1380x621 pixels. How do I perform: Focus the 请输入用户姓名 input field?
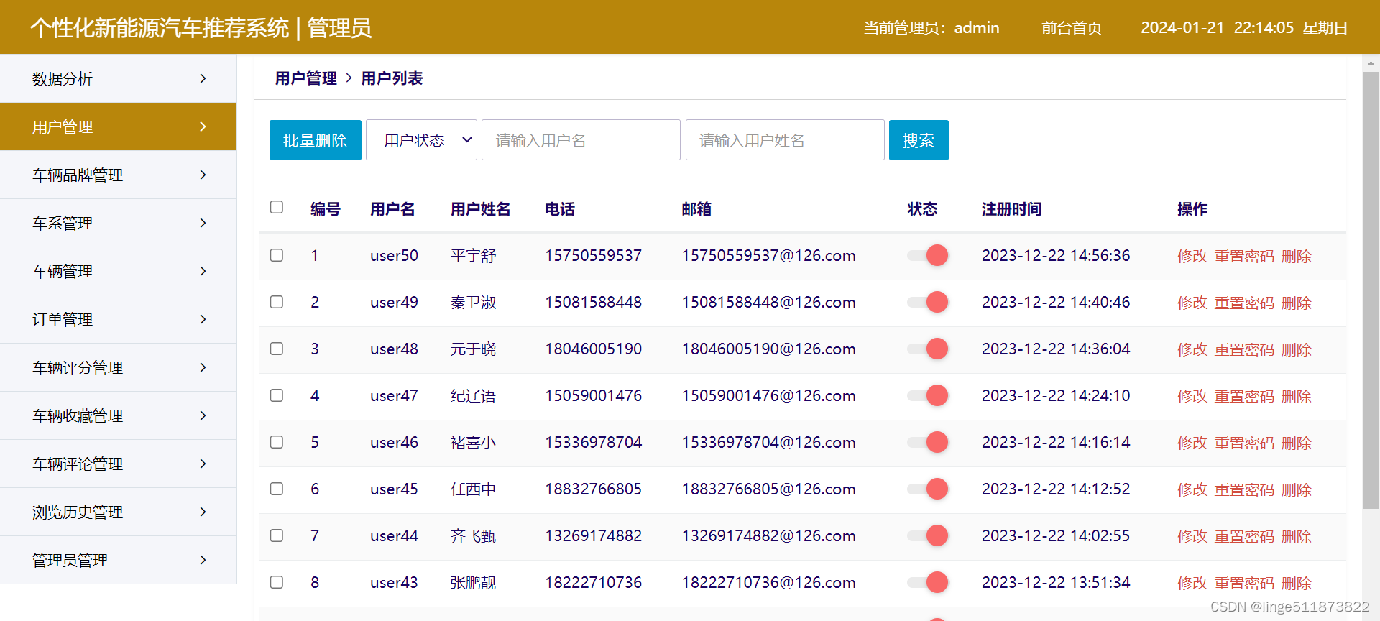(x=785, y=140)
